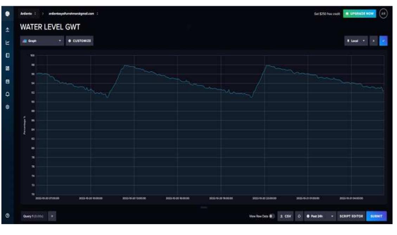This screenshot has width=397, height=235.
Task: Select the Query 1 tab
Action: pyautogui.click(x=33, y=216)
